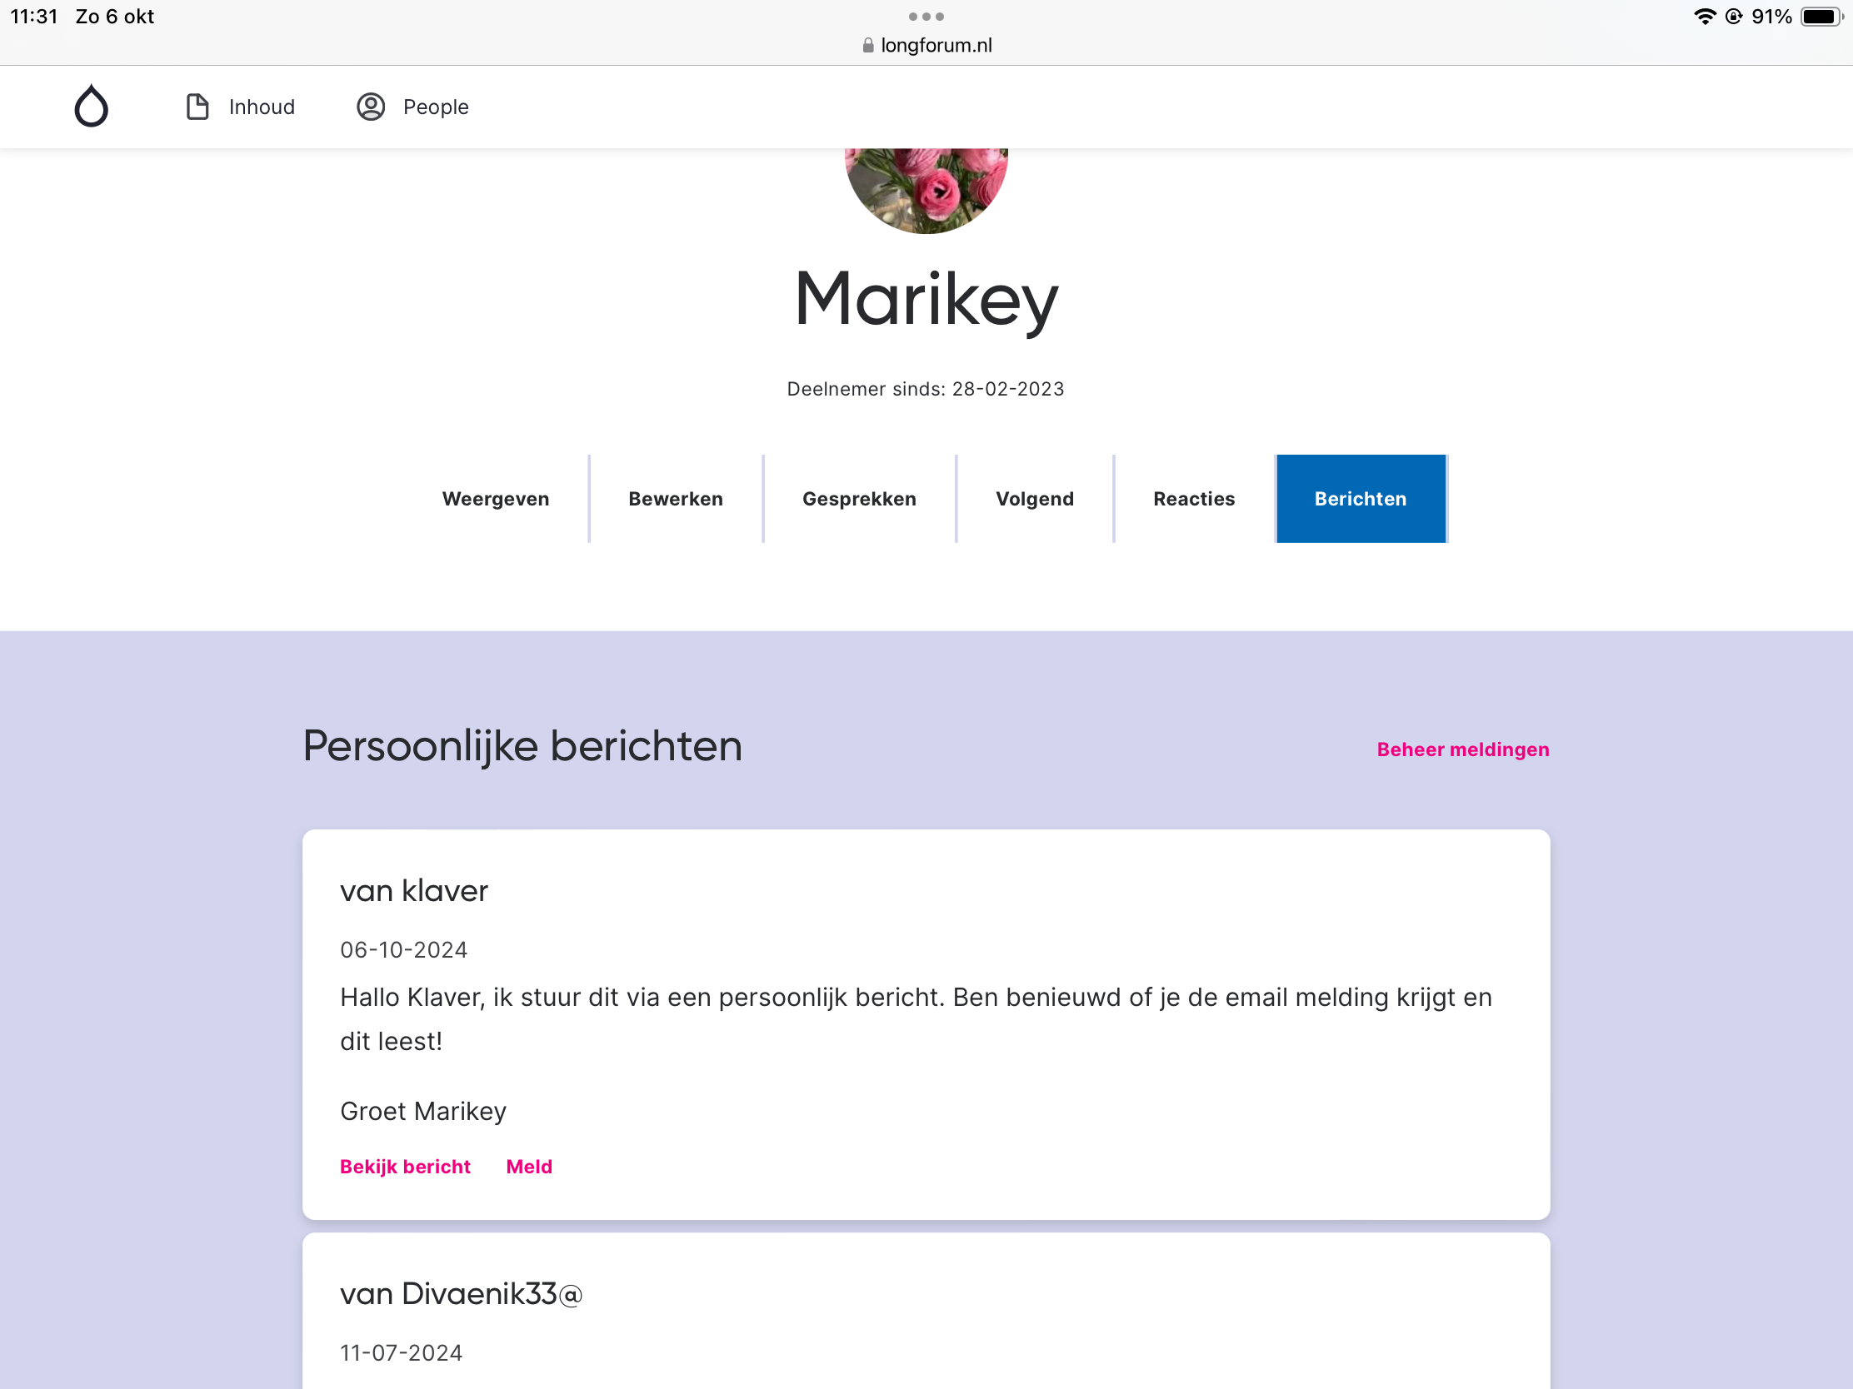Tap the Wi-Fi status icon
The image size is (1853, 1389).
[x=1704, y=17]
